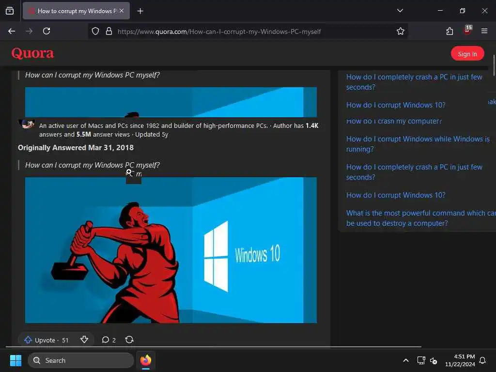Screen dimensions: 496x372
Task: Select the 'How to corrupt my Windows' tab
Action: click(x=76, y=11)
